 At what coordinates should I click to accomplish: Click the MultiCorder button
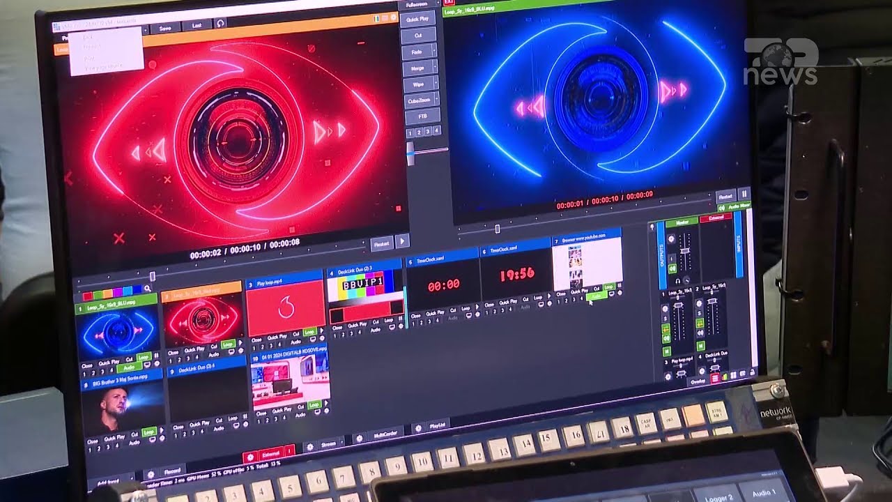click(385, 434)
